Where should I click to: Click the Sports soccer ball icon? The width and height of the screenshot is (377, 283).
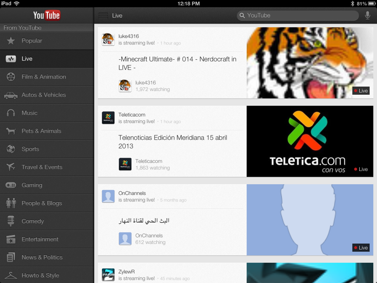point(11,149)
